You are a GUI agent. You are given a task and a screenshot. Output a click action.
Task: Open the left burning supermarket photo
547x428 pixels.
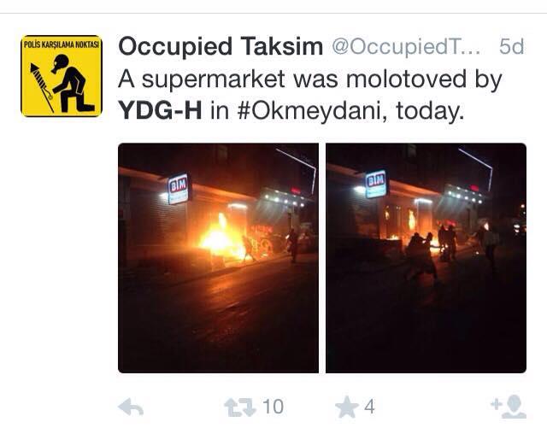pyautogui.click(x=219, y=258)
